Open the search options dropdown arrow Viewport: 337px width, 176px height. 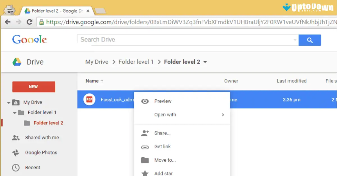[295, 40]
